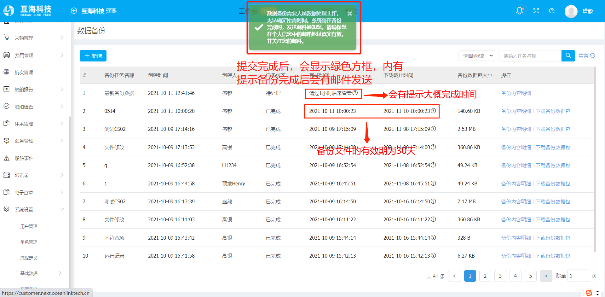Click the 采购管理 cart icon
This screenshot has height=297, width=605.
point(7,38)
